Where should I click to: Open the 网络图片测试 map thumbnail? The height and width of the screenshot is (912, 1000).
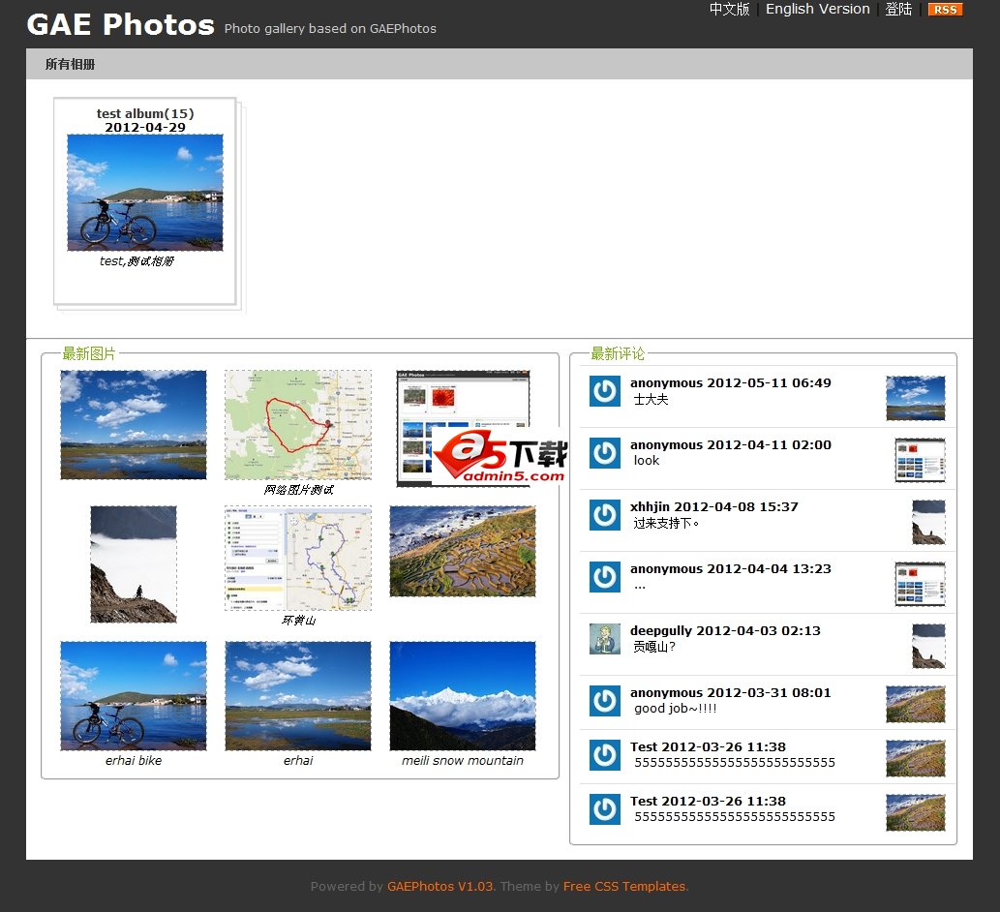pos(298,425)
